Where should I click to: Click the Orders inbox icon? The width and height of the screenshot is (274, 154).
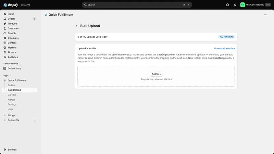coord(5,19)
